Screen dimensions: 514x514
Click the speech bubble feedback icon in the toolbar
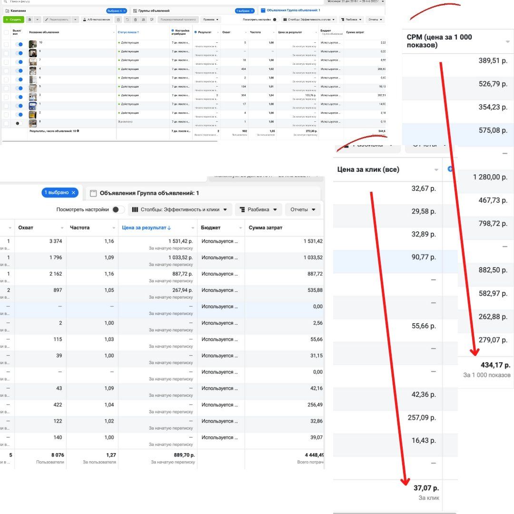[x=152, y=20]
